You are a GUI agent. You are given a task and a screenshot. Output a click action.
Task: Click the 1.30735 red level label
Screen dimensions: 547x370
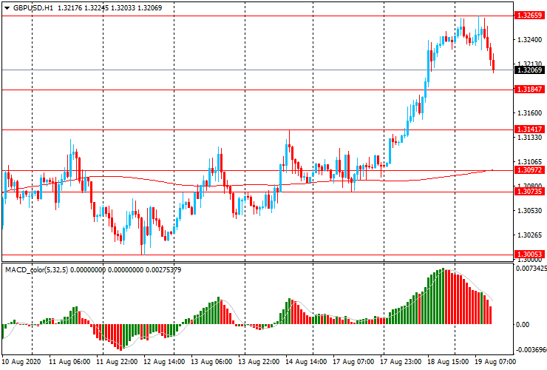pos(529,192)
